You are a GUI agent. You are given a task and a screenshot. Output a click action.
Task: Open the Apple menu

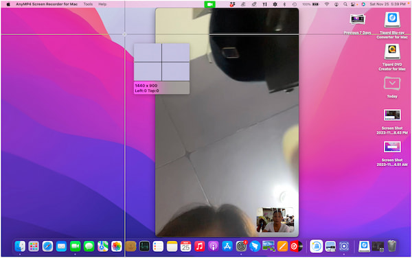(x=8, y=4)
